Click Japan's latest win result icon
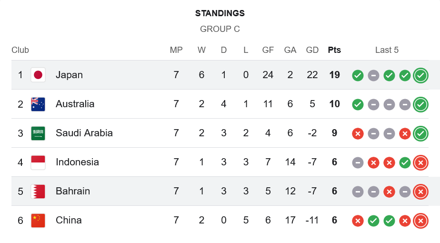The width and height of the screenshot is (440, 243). pyautogui.click(x=420, y=75)
